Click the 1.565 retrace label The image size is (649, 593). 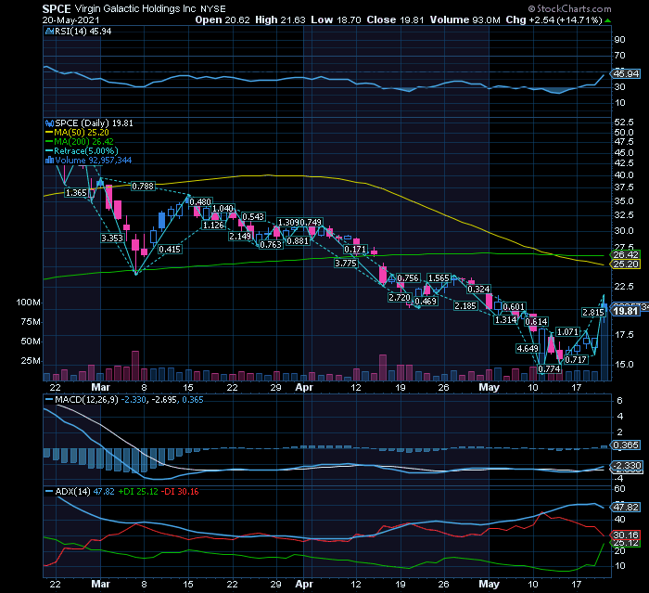439,278
